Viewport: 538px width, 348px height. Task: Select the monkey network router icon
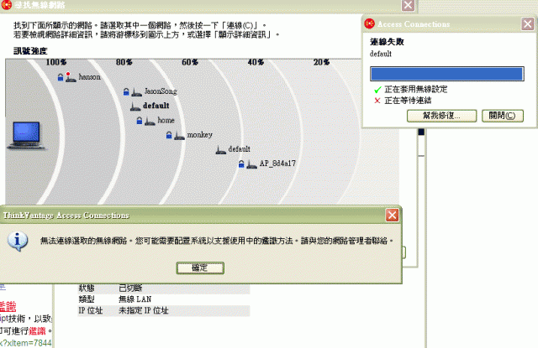point(179,136)
